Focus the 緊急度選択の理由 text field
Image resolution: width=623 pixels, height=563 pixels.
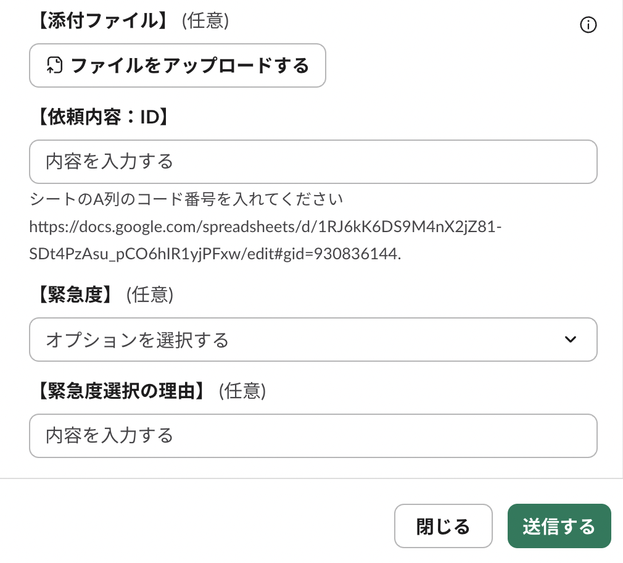[x=313, y=436]
